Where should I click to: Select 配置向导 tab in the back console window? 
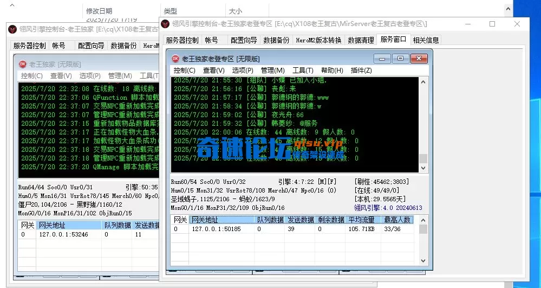(91, 46)
